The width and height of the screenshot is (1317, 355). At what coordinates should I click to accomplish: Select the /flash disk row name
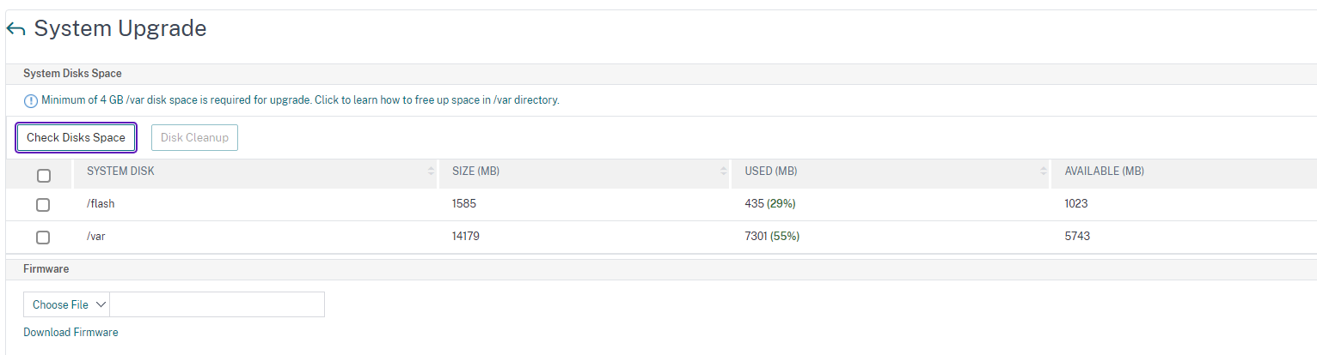100,204
